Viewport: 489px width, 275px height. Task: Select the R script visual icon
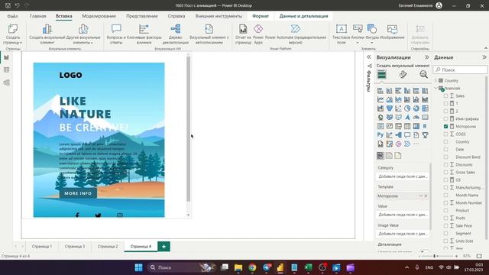click(x=425, y=126)
